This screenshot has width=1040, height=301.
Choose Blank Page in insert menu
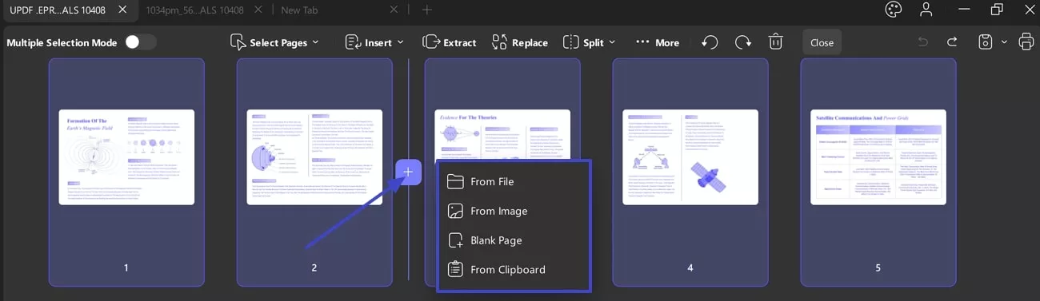pos(513,240)
